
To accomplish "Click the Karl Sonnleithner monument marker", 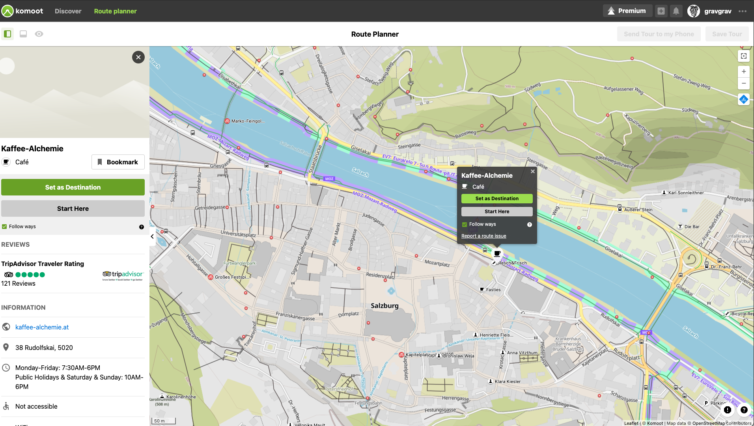I will 664,193.
